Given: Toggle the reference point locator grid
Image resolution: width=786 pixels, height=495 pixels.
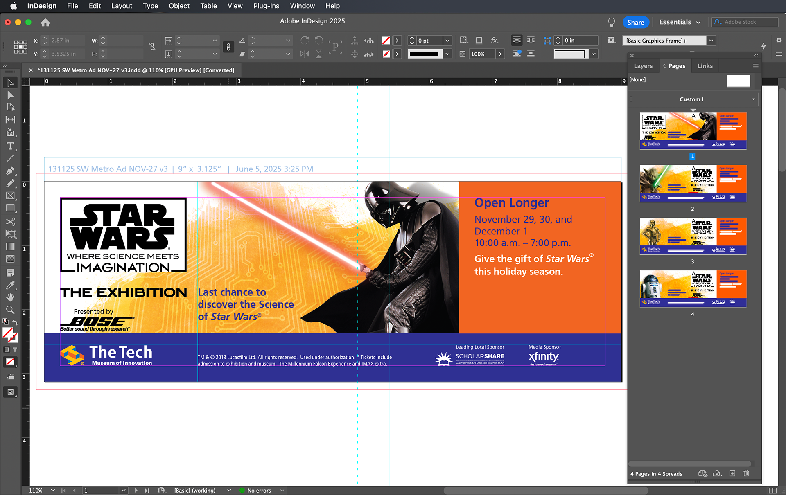Looking at the screenshot, I should (x=20, y=47).
